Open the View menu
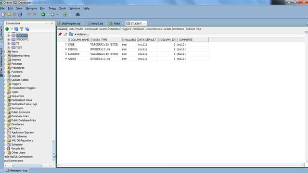The width and height of the screenshot is (308, 173). (19, 9)
